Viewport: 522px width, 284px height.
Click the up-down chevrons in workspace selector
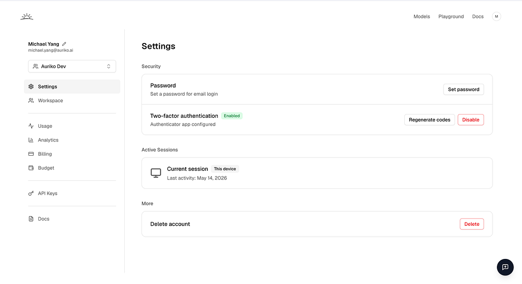(x=109, y=66)
